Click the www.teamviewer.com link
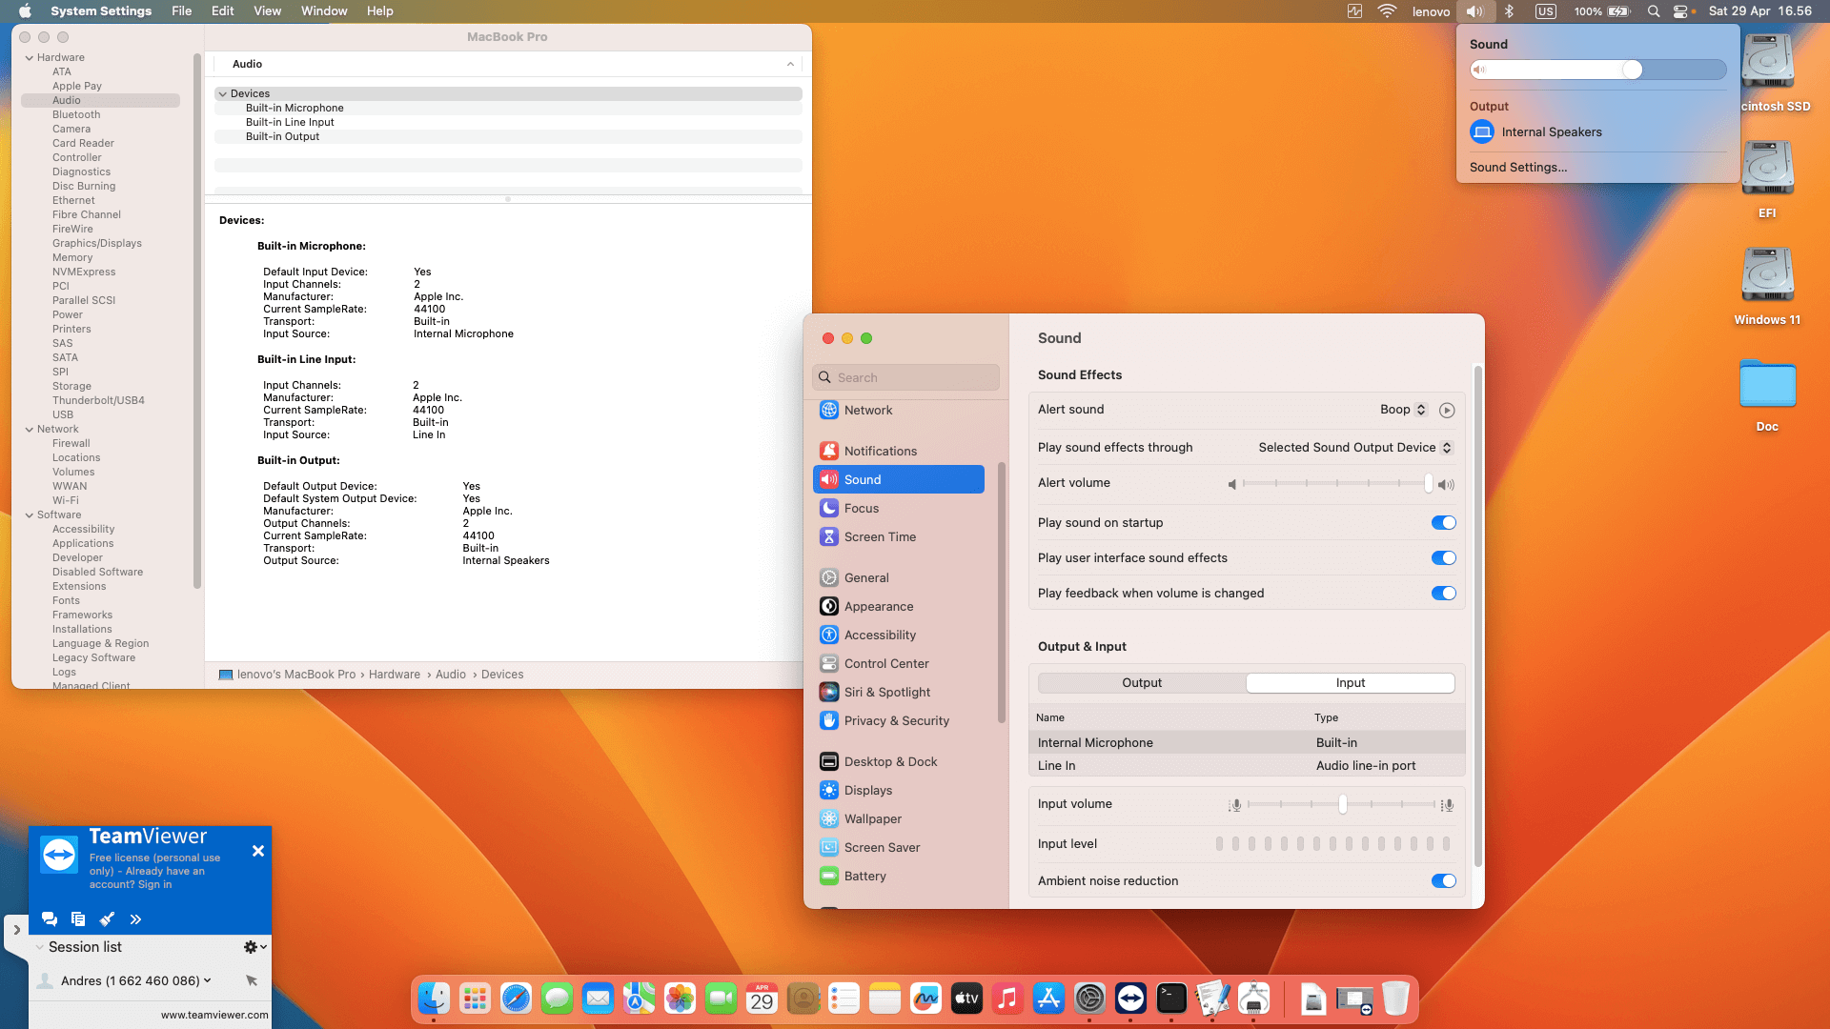Viewport: 1830px width, 1029px height. pyautogui.click(x=214, y=1016)
